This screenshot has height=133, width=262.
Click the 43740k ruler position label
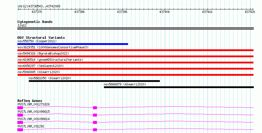[x=165, y=12]
